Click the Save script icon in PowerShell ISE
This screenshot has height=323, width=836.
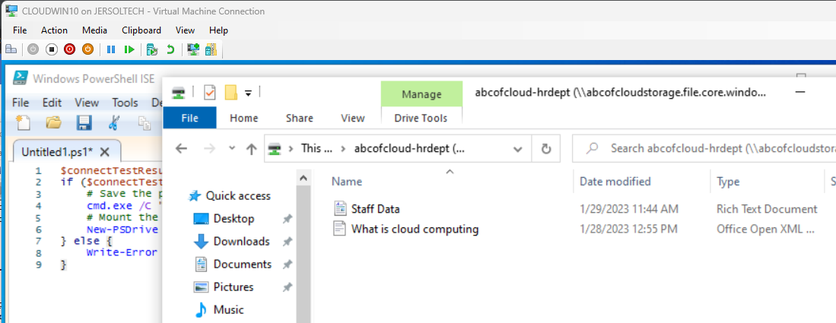84,122
